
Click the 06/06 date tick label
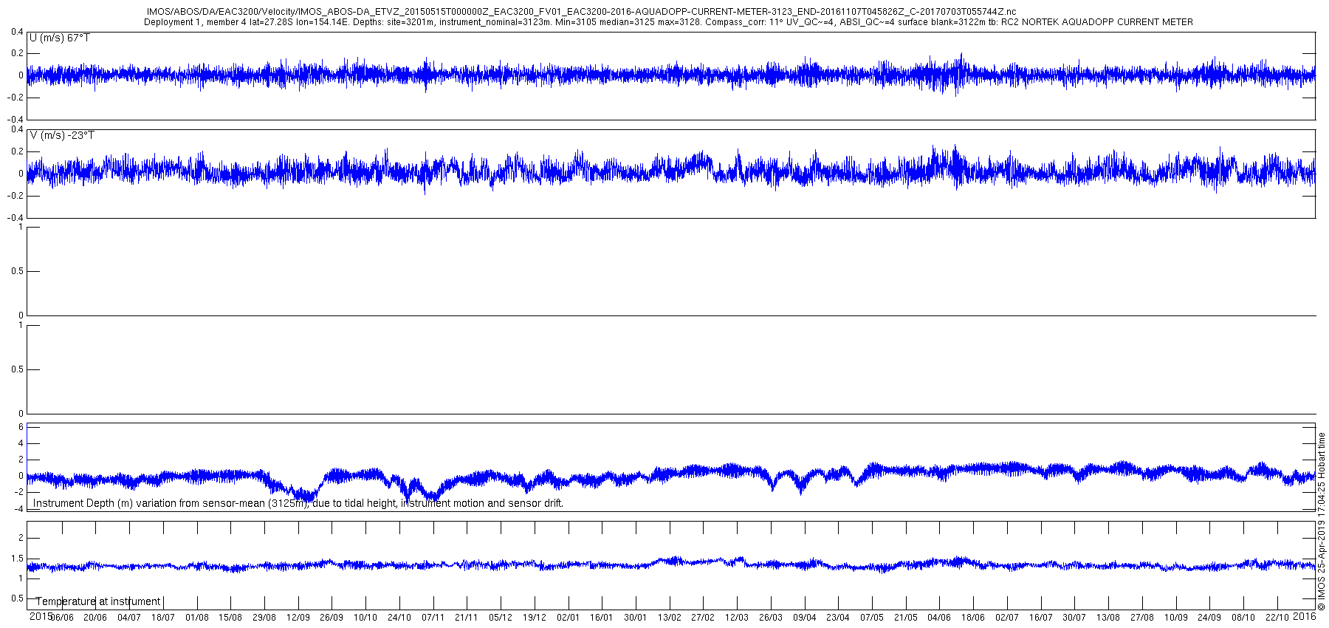(61, 618)
